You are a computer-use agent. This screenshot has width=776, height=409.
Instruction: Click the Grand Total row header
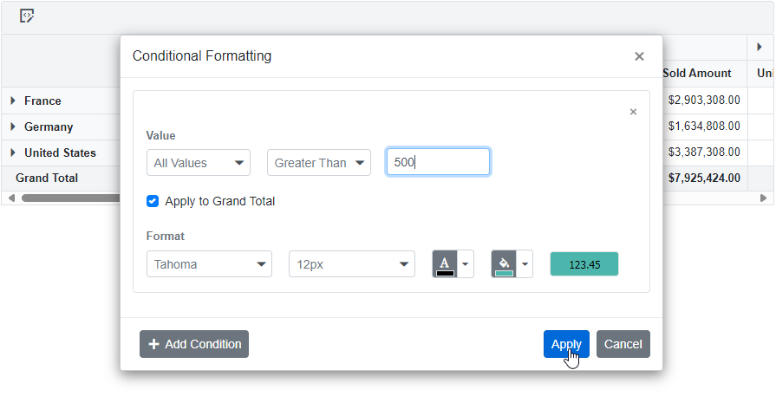pos(47,178)
